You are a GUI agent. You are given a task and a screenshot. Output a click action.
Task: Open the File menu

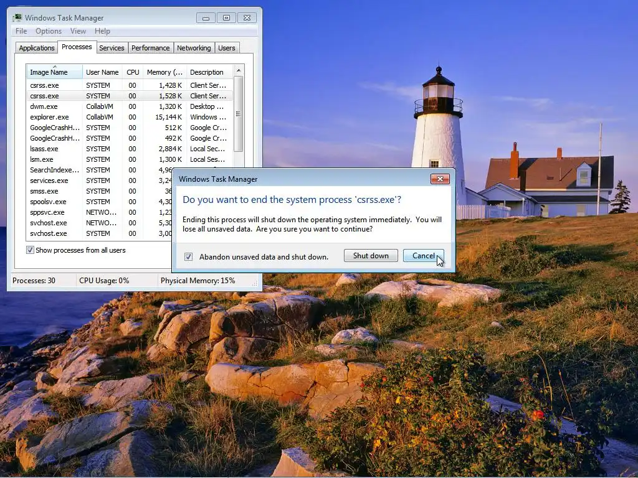click(x=21, y=31)
